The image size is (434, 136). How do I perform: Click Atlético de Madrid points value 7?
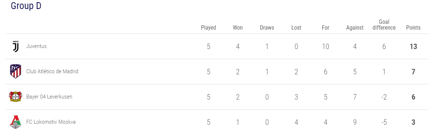(x=413, y=72)
